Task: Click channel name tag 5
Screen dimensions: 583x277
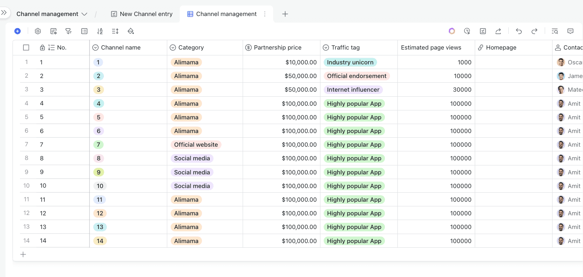Action: pos(98,117)
